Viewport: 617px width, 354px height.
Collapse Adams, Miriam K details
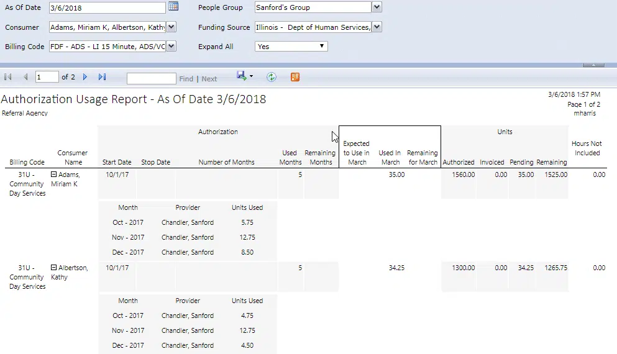pyautogui.click(x=54, y=175)
